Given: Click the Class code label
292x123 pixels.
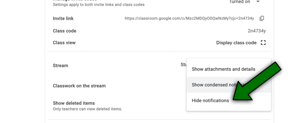Looking at the screenshot, I should tap(64, 31).
